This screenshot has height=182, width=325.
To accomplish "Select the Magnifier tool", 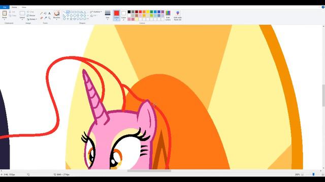I will coord(49,18).
